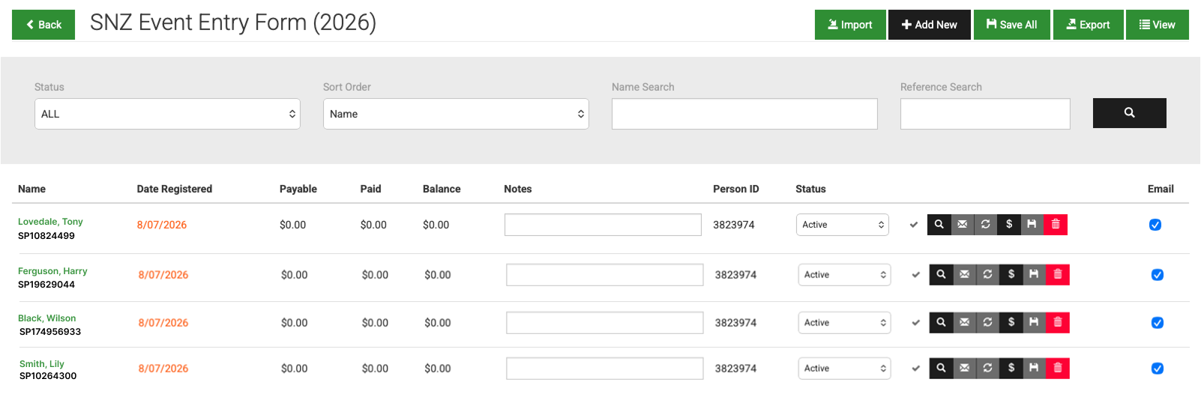Untick Email checkbox for Smith, Lily
Image resolution: width=1201 pixels, height=400 pixels.
click(x=1158, y=369)
